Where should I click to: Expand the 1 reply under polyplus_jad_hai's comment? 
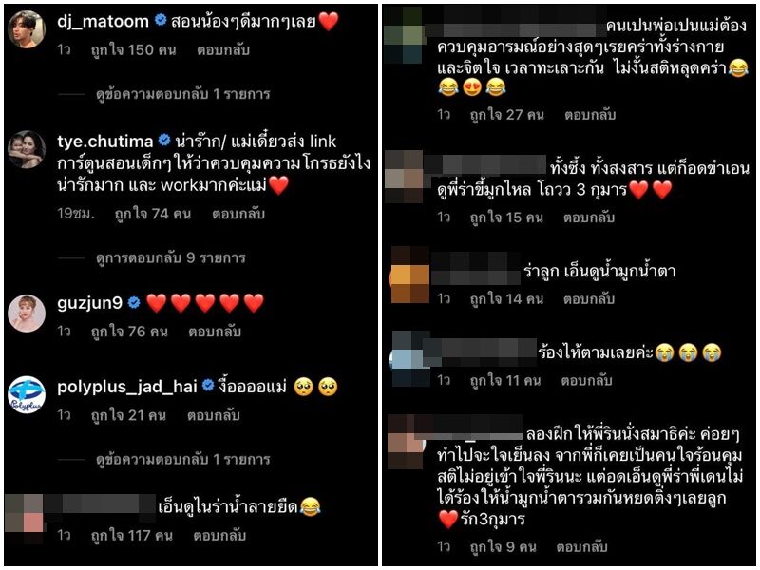(x=182, y=459)
